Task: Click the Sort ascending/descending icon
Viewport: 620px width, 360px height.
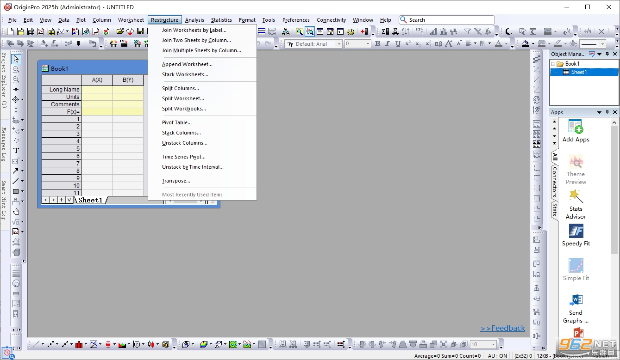Action: (x=406, y=31)
